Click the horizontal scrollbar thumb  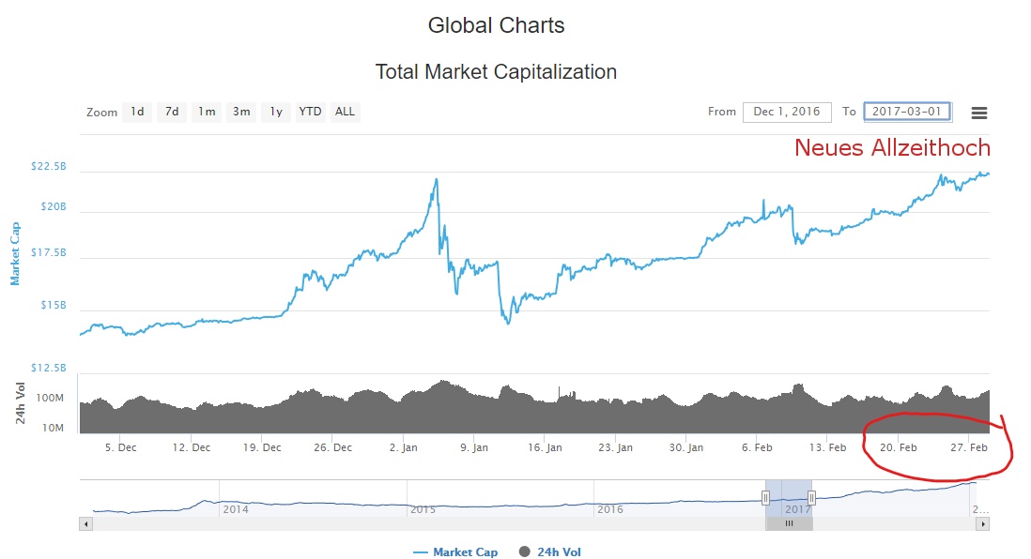tap(789, 524)
